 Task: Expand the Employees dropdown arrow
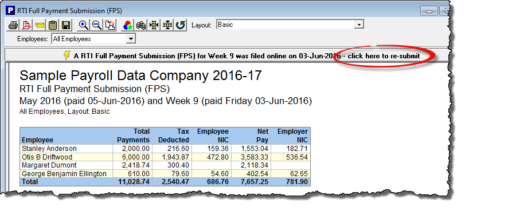tap(131, 39)
